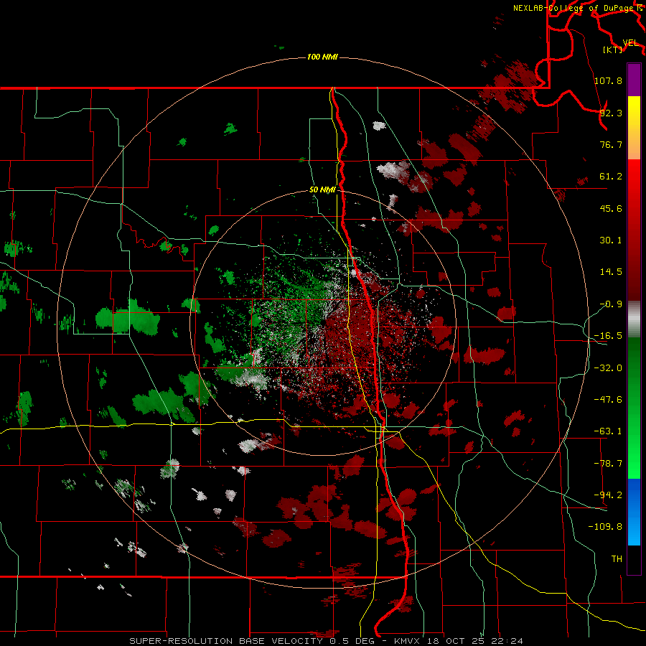Pick the bright red segment of color bar
Screen dimensions: 646x646
pos(634,230)
